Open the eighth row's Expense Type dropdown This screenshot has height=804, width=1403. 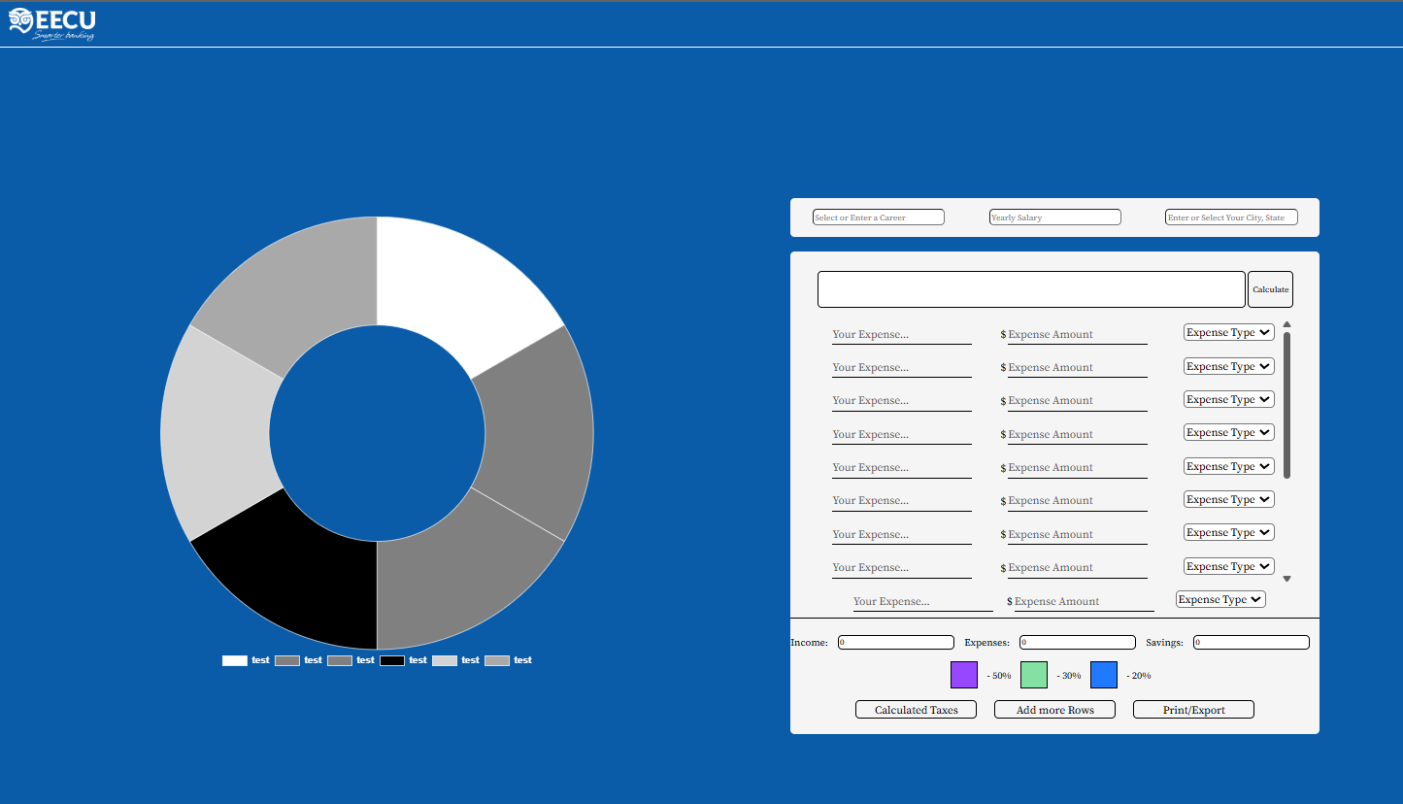pyautogui.click(x=1228, y=566)
